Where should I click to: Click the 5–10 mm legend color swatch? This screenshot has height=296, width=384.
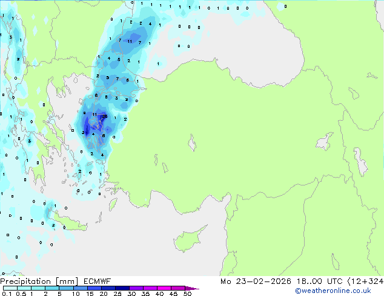click(66, 288)
